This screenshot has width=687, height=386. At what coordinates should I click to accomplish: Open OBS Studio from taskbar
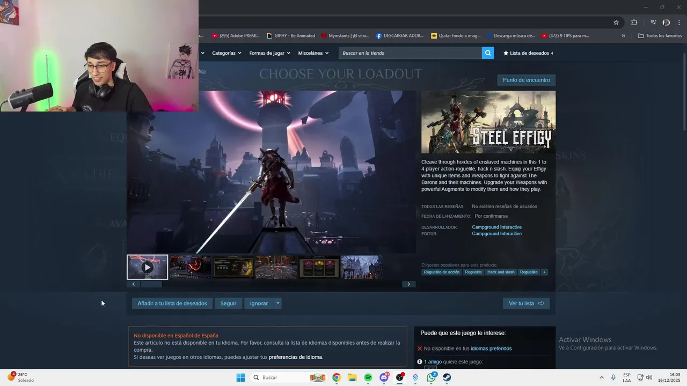(400, 377)
